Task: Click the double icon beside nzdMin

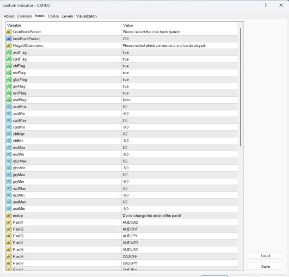Action: tap(9, 195)
